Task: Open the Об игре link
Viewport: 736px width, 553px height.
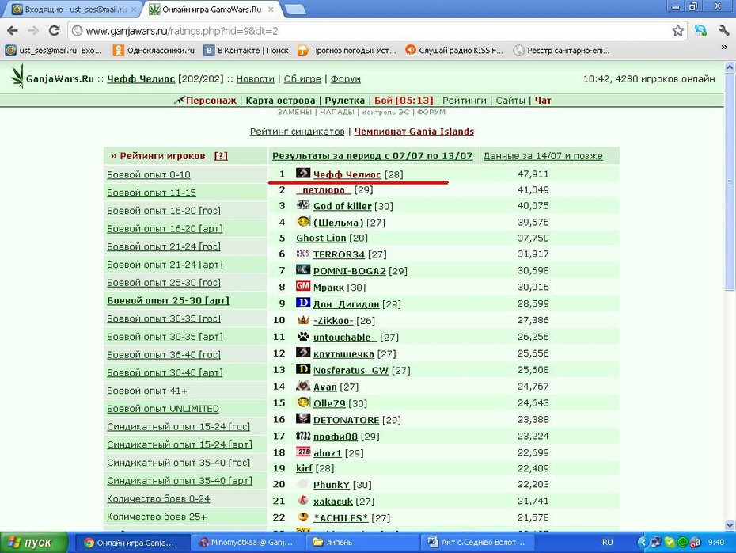Action: [x=302, y=79]
